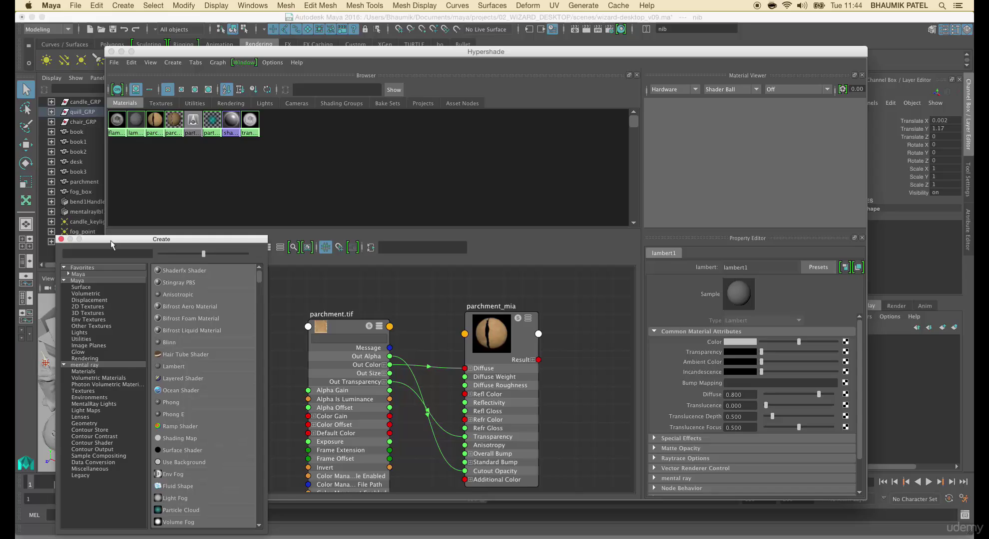
Task: Toggle Translucence map checker button
Action: (845, 405)
